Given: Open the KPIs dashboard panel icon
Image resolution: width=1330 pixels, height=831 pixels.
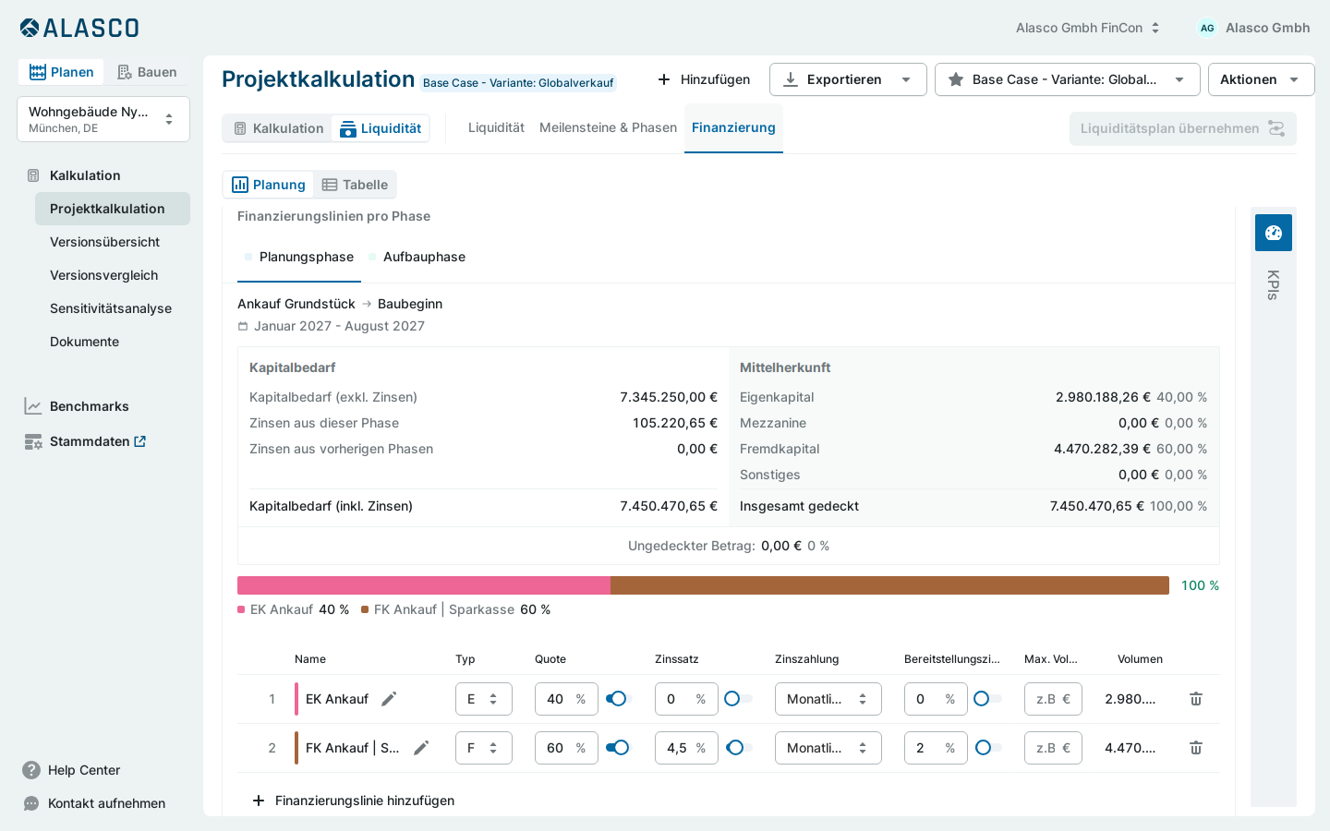Looking at the screenshot, I should click(x=1274, y=233).
